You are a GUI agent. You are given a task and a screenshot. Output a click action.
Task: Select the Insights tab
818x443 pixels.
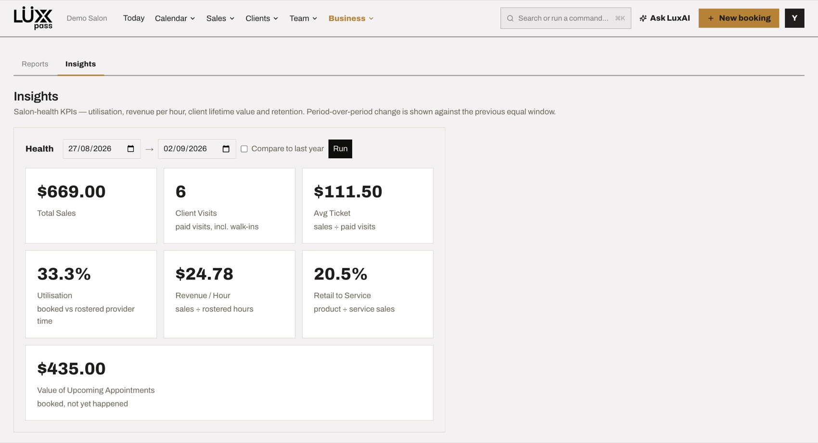80,64
